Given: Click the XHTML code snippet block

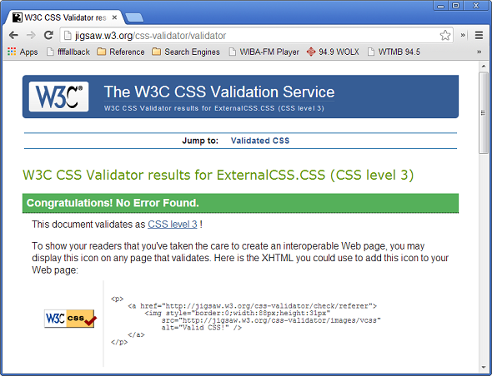Looking at the screenshot, I should pos(246,320).
